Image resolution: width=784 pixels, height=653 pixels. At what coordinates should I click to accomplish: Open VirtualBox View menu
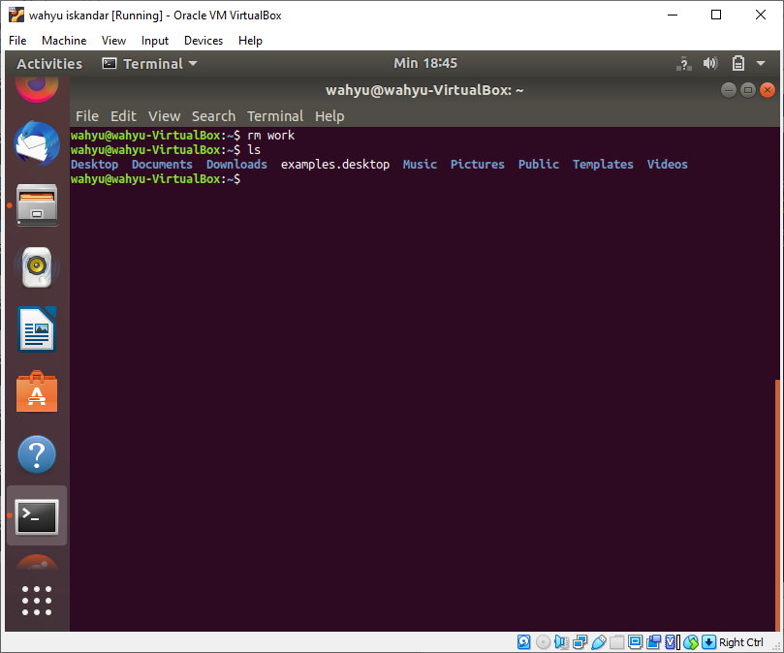click(113, 41)
